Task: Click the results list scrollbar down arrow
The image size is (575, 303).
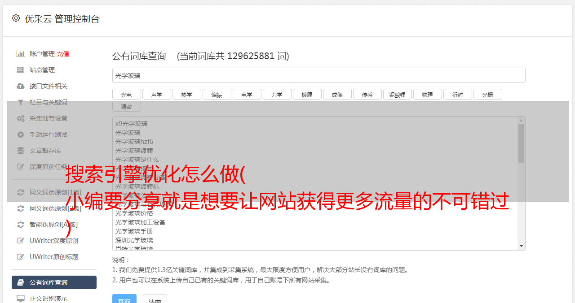Action: click(x=521, y=246)
